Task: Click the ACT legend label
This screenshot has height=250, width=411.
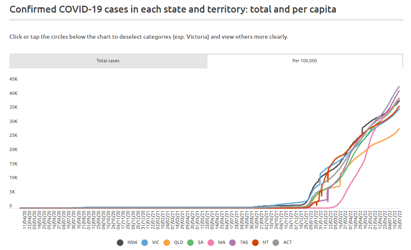Action: 288,242
